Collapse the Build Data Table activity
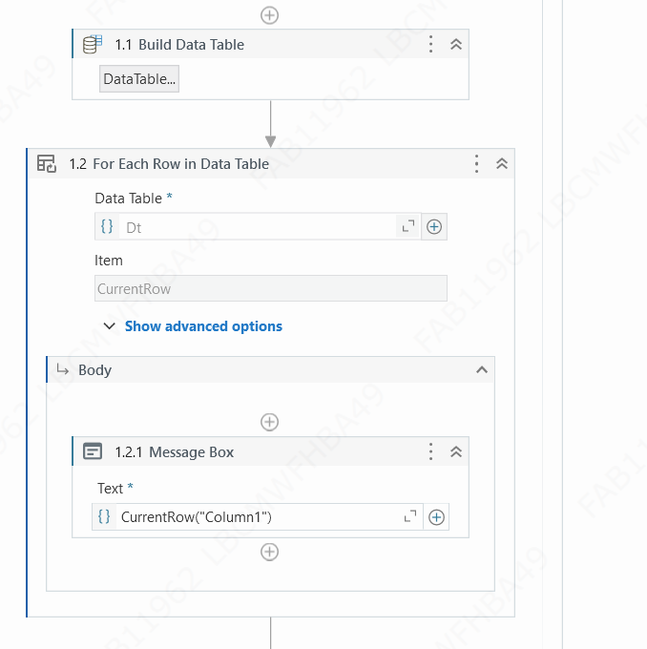 point(456,44)
